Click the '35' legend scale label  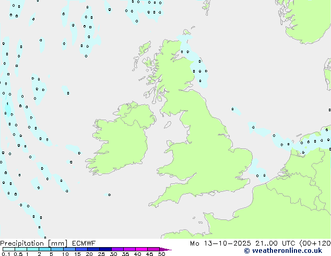125,254
